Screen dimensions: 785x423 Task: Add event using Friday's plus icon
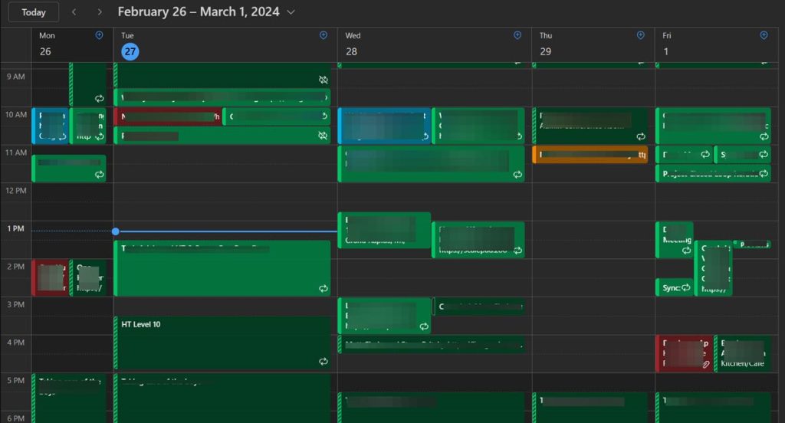pos(764,35)
